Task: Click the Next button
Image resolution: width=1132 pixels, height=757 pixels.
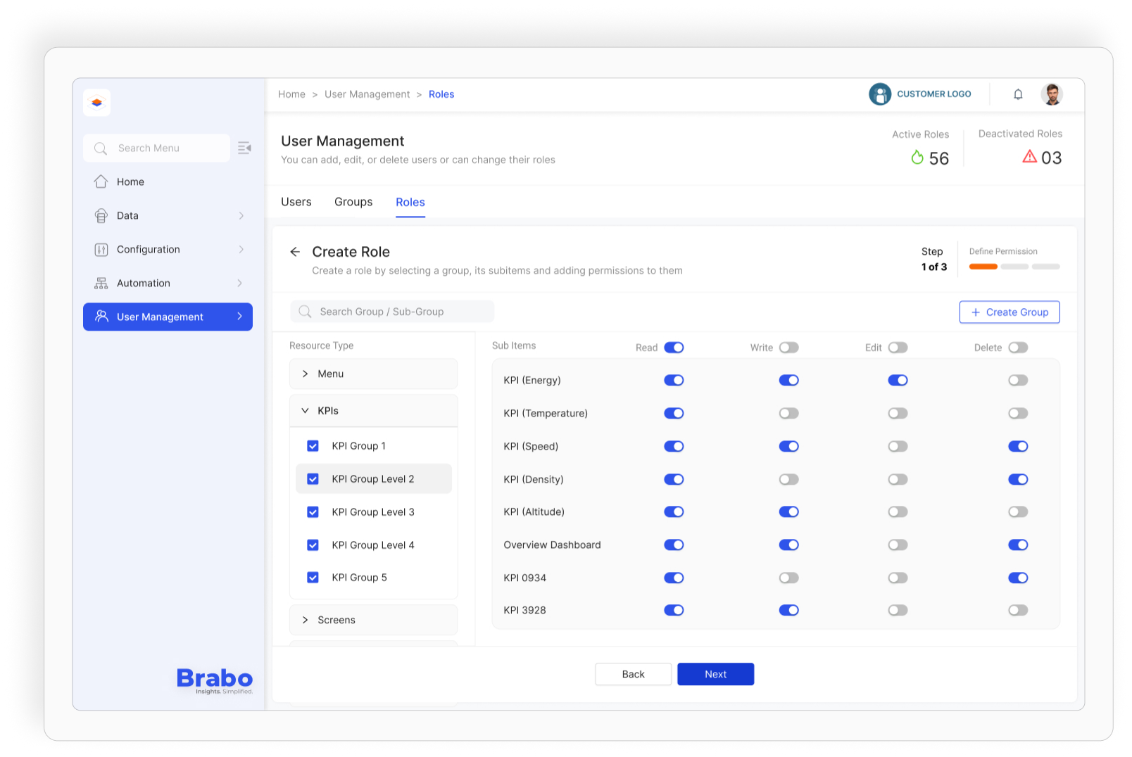Action: pyautogui.click(x=715, y=674)
